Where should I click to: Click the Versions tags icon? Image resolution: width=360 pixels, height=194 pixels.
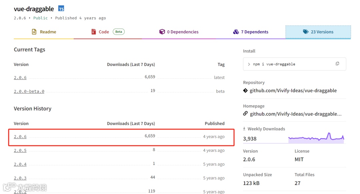pyautogui.click(x=306, y=32)
